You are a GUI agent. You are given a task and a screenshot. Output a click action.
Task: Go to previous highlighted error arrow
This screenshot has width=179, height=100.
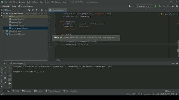[174, 14]
